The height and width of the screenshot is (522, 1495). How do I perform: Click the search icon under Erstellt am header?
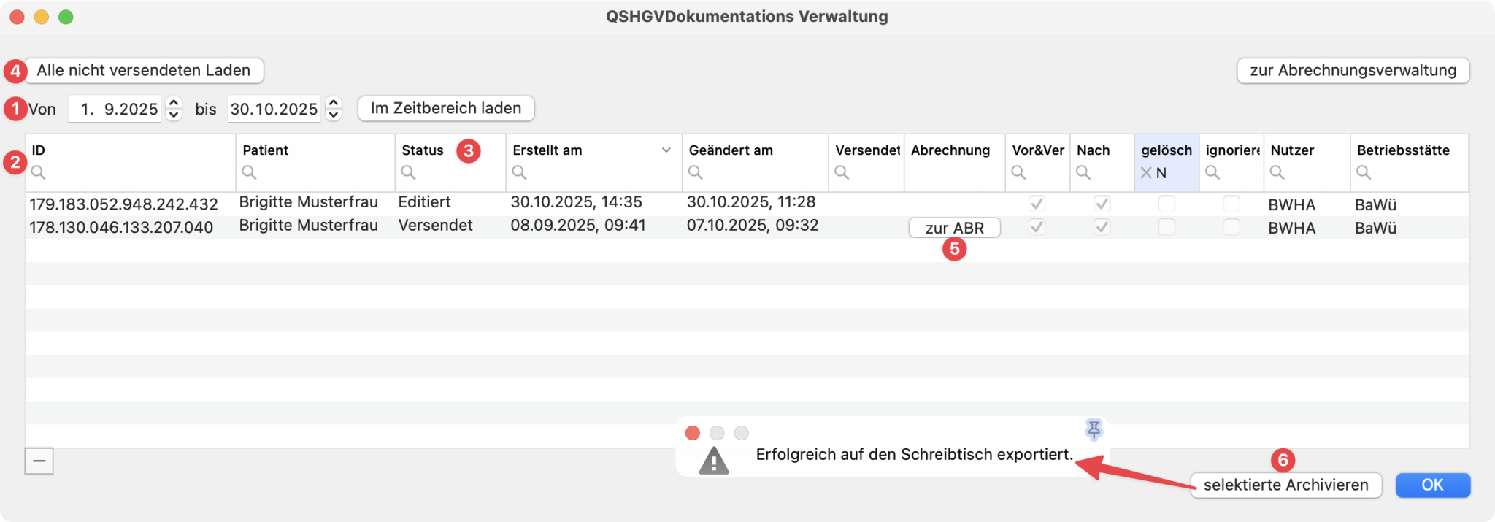point(519,173)
